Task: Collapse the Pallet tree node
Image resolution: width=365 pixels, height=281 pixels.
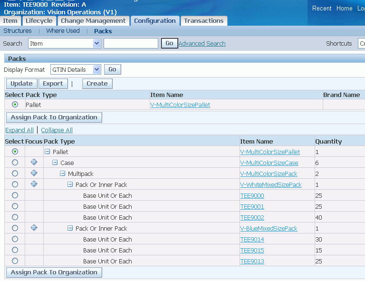Action: click(x=47, y=152)
